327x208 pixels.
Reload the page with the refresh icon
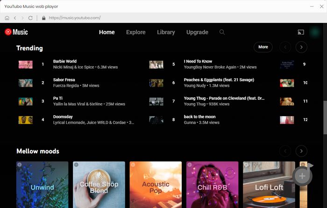click(30, 18)
